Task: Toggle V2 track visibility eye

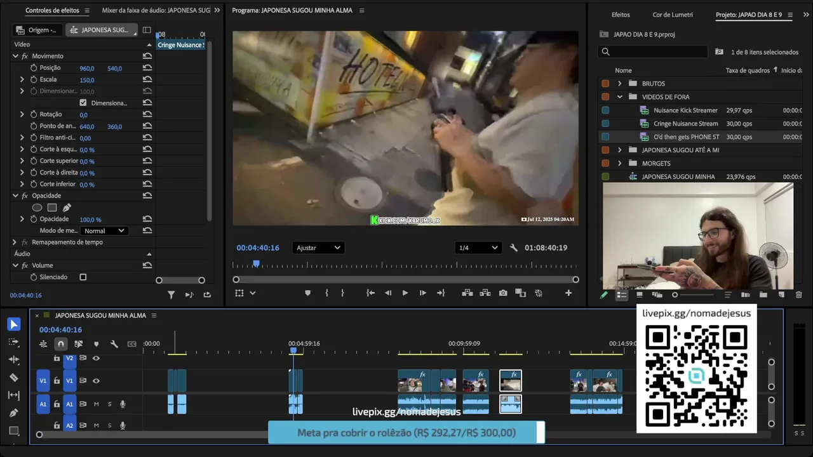Action: (96, 359)
